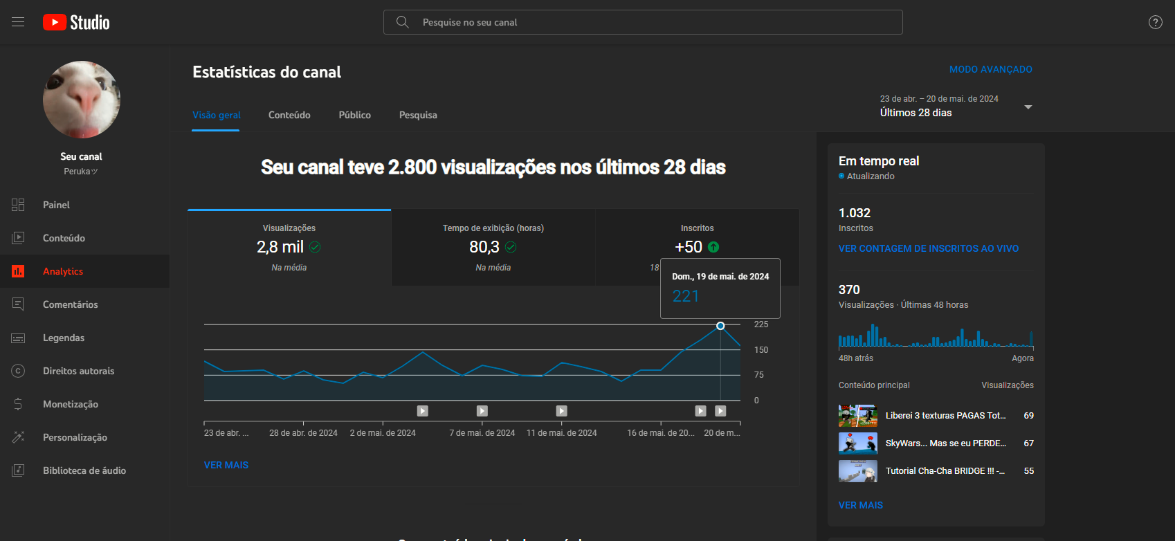Open the hamburger navigation menu

pos(18,22)
